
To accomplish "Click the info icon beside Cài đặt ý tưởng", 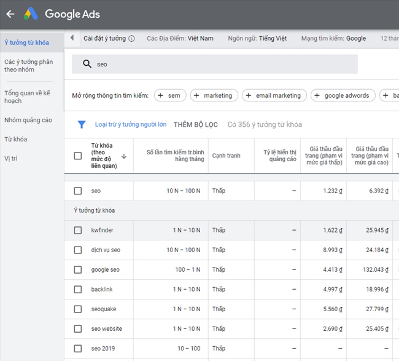I will coord(131,38).
